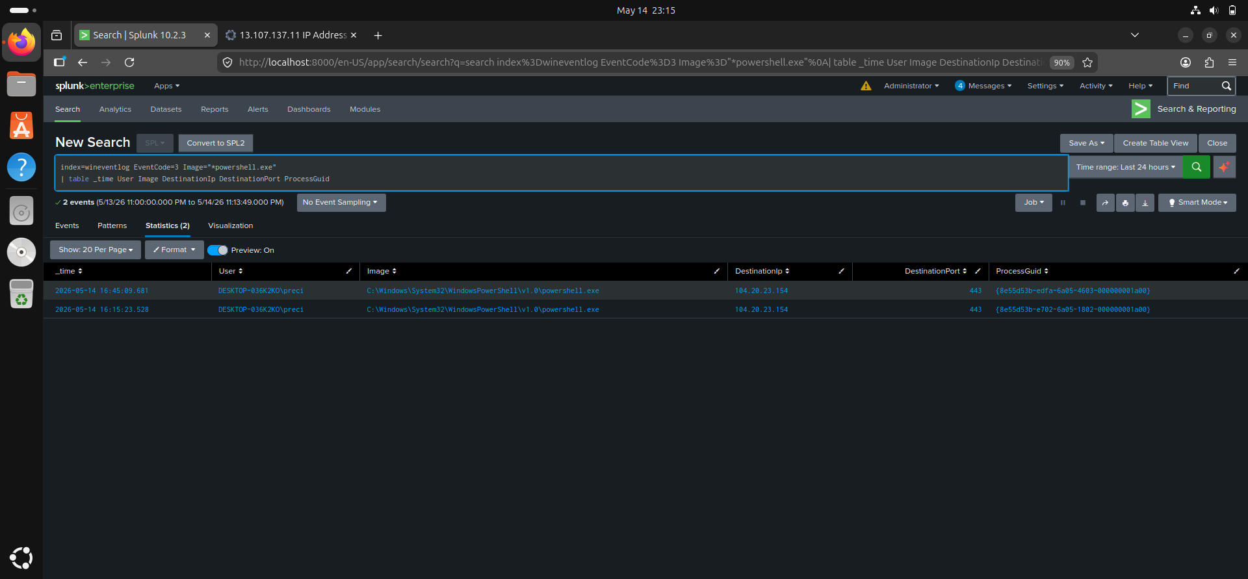This screenshot has height=579, width=1248.
Task: Edit the Image column with pencil icon
Action: point(717,271)
